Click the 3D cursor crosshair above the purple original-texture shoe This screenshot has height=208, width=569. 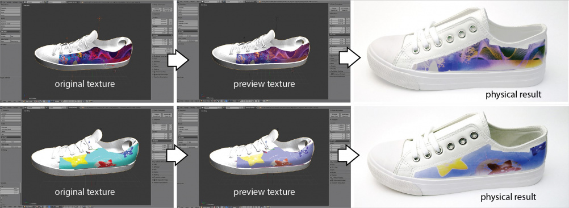coord(100,18)
